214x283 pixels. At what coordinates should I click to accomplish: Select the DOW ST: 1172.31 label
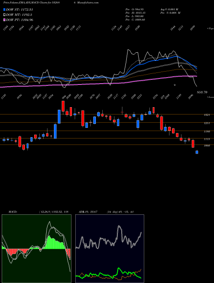pos(19,9)
